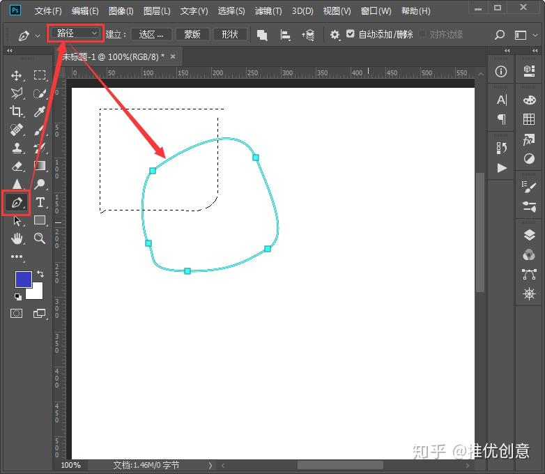Click the 选区... button
Image resolution: width=545 pixels, height=474 pixels.
tap(151, 34)
